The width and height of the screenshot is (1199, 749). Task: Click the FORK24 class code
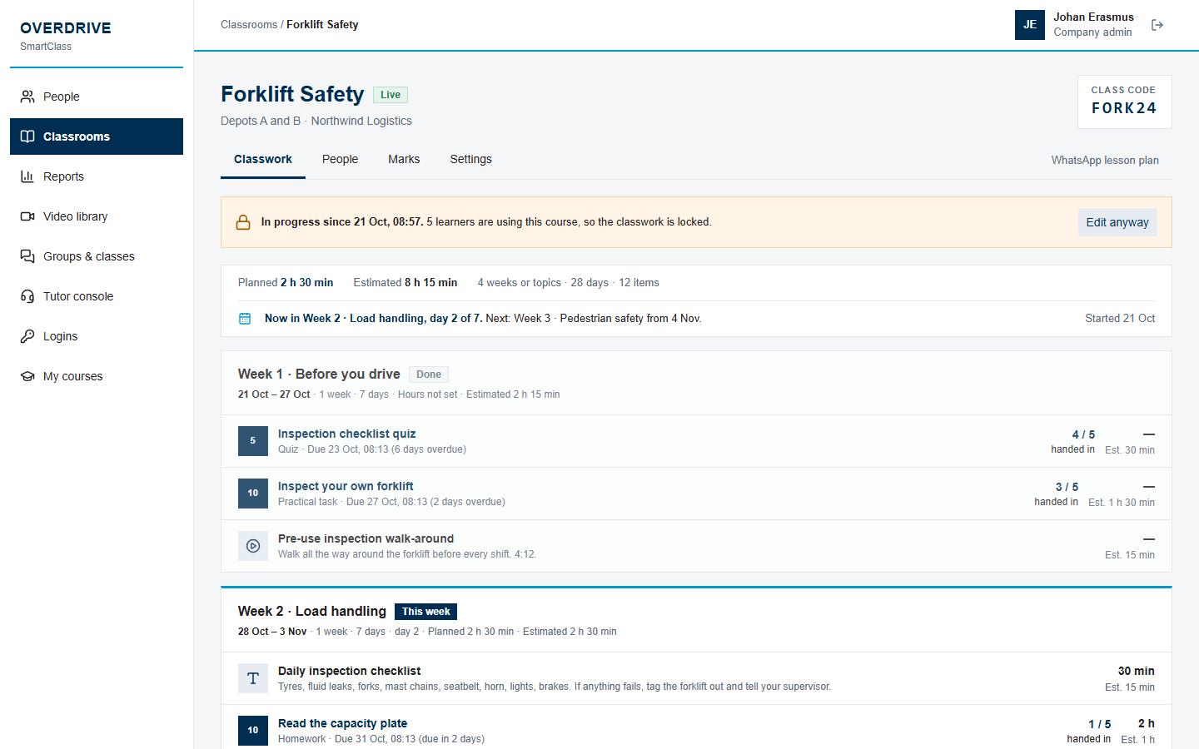(1124, 108)
